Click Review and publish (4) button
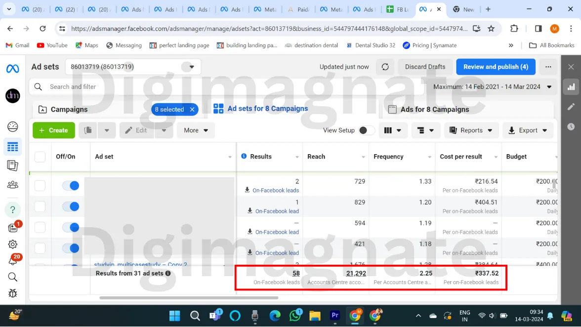 pyautogui.click(x=496, y=67)
